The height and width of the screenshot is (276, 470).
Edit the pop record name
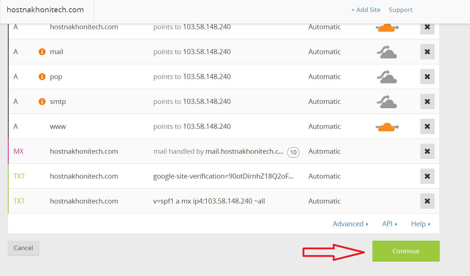(56, 77)
